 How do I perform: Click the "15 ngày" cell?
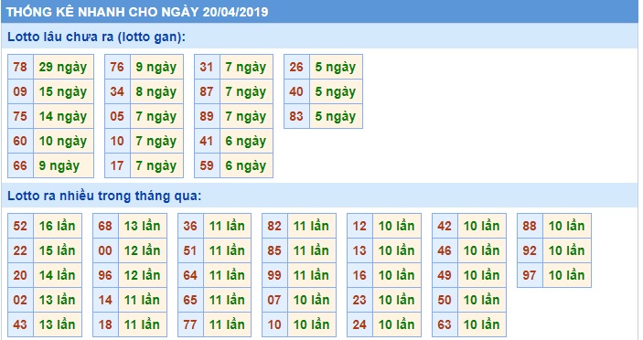(x=63, y=91)
